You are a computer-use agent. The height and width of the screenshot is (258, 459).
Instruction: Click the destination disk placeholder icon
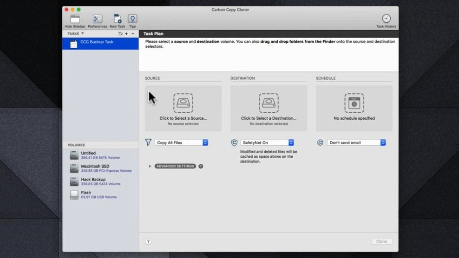pos(269,103)
